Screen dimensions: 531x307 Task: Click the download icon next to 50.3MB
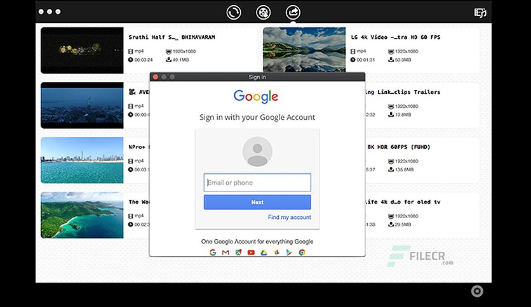pos(391,60)
